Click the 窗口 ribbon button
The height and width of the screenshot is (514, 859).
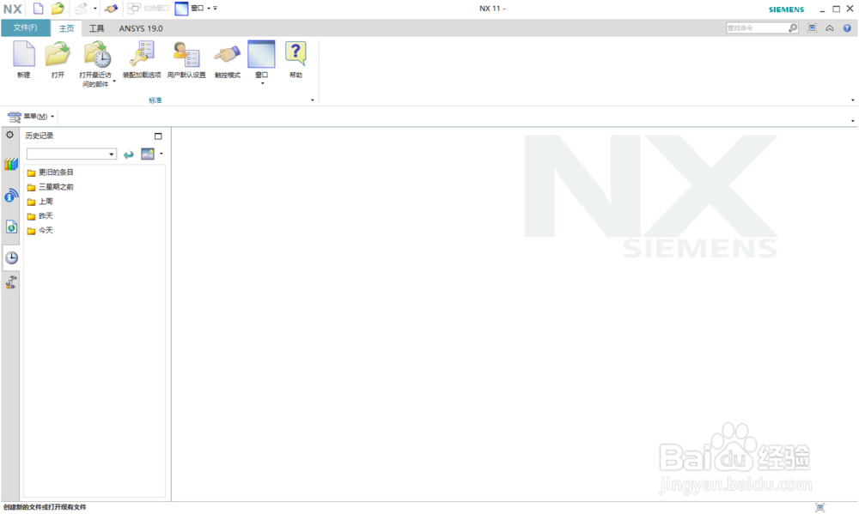pyautogui.click(x=261, y=60)
